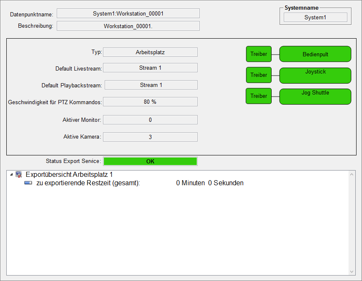Click the Default Playbackstream field
362x281 pixels.
[151, 85]
